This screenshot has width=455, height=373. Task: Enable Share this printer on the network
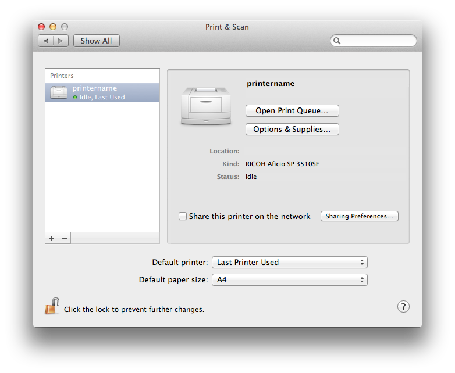[183, 216]
